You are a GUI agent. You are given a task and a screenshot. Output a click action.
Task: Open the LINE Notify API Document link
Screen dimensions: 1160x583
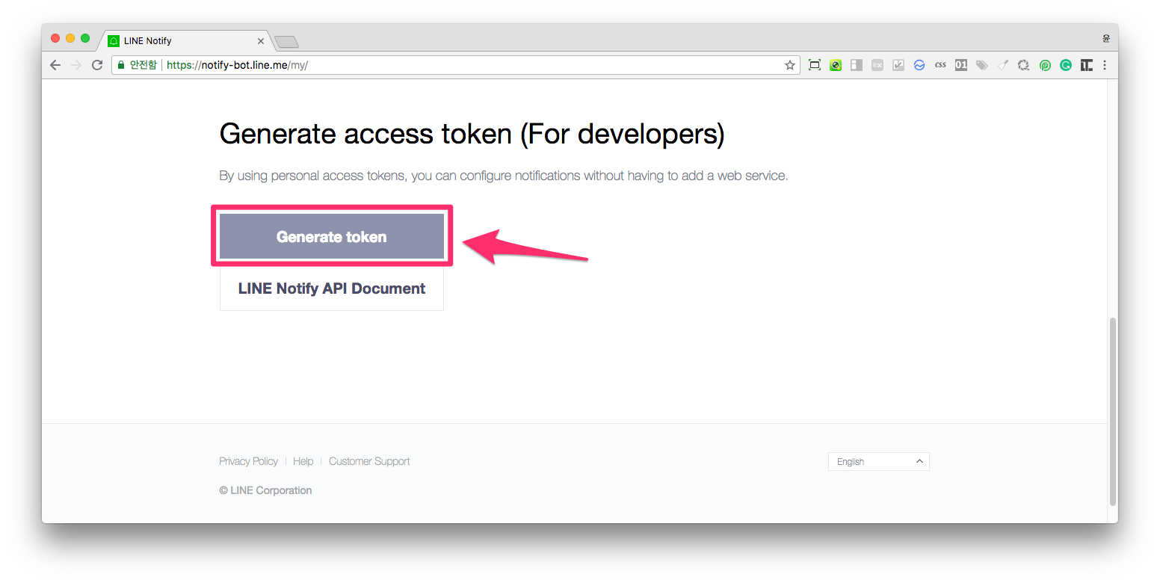pos(332,289)
